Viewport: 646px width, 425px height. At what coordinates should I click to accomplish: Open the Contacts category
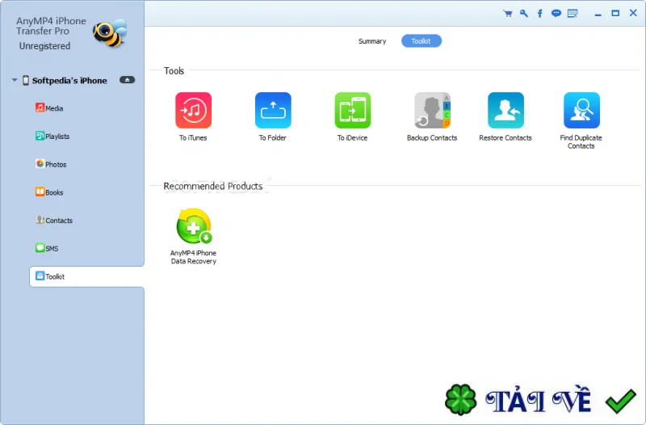coord(54,221)
